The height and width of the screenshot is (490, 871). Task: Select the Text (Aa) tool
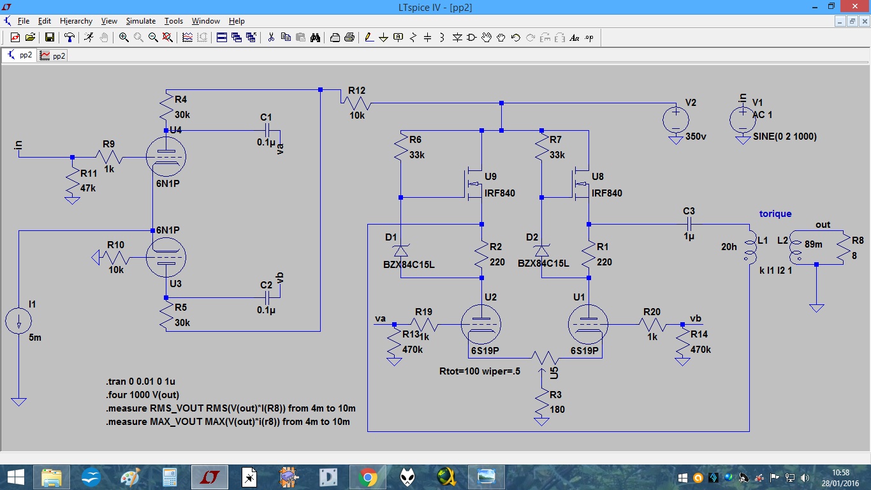click(575, 38)
